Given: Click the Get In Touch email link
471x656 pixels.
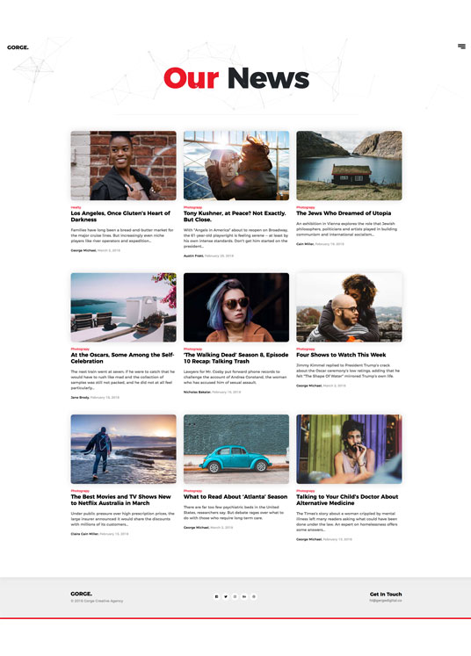Looking at the screenshot, I should point(386,601).
